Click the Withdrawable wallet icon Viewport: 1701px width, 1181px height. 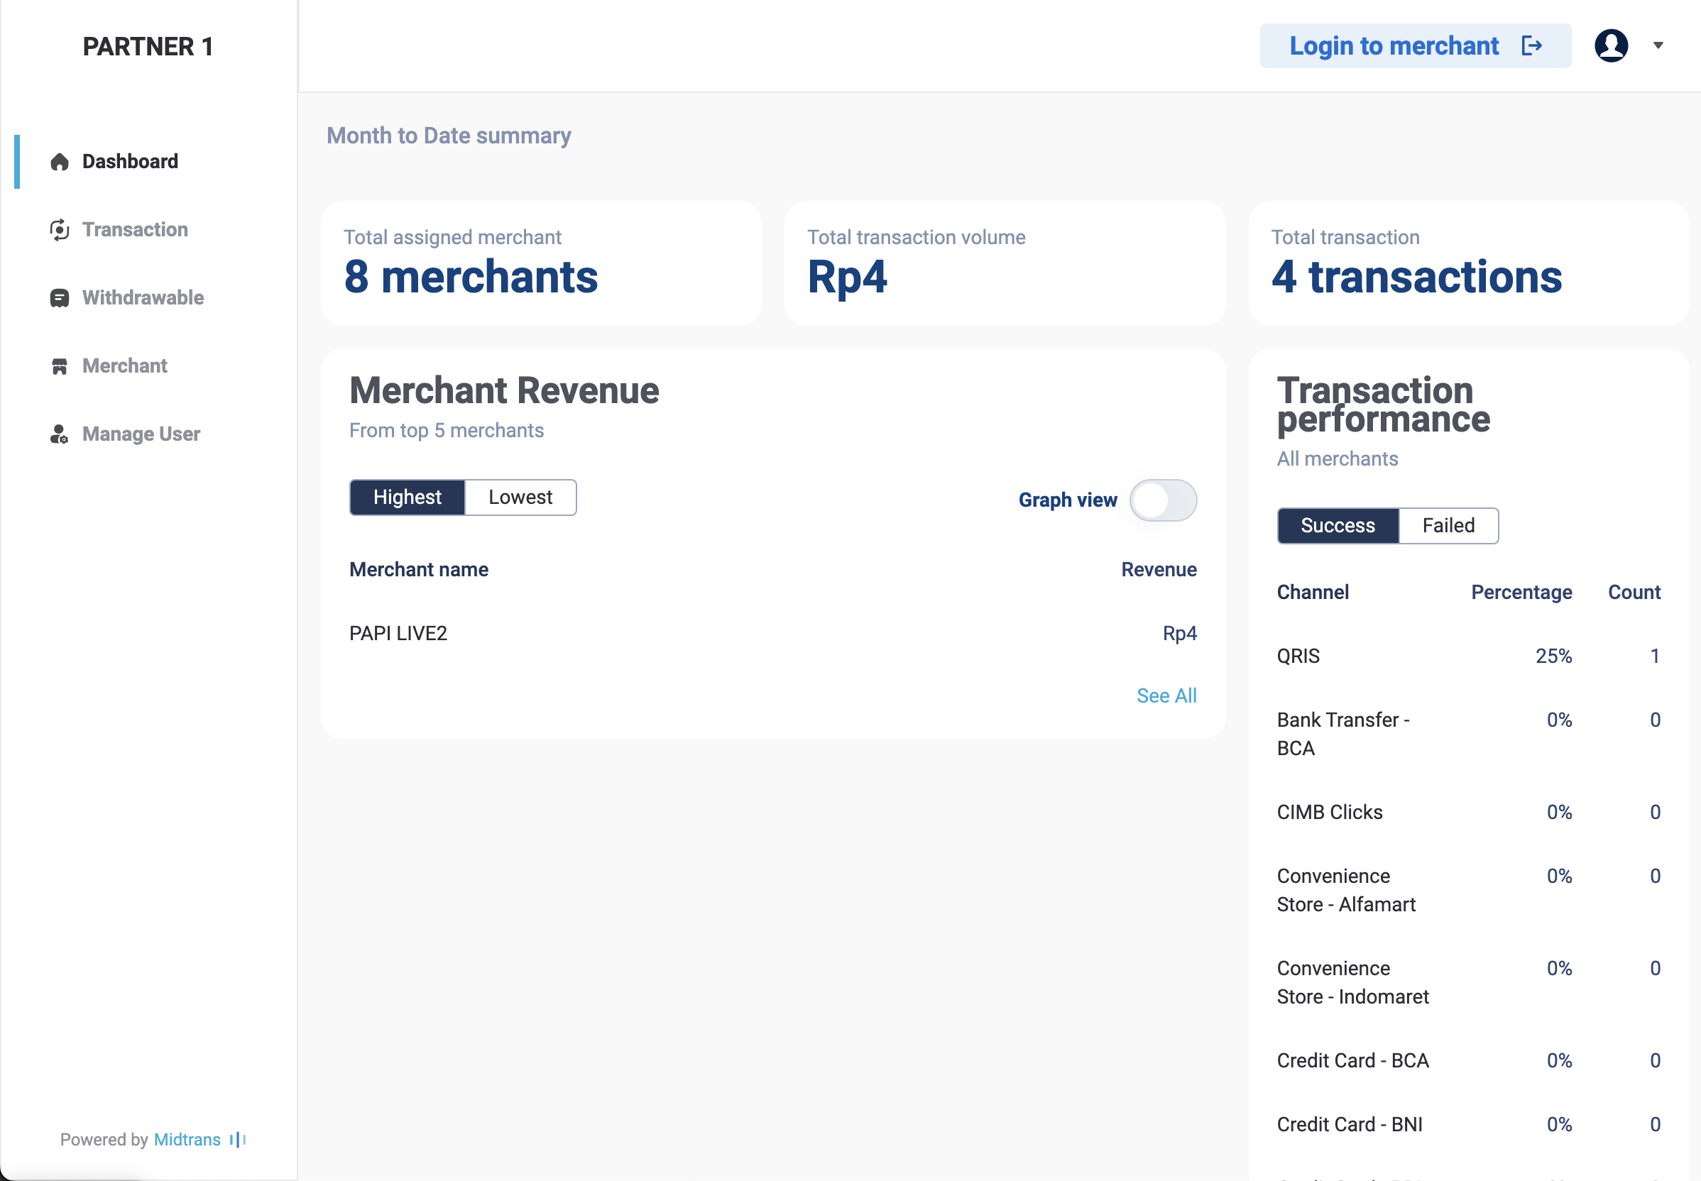(x=59, y=298)
